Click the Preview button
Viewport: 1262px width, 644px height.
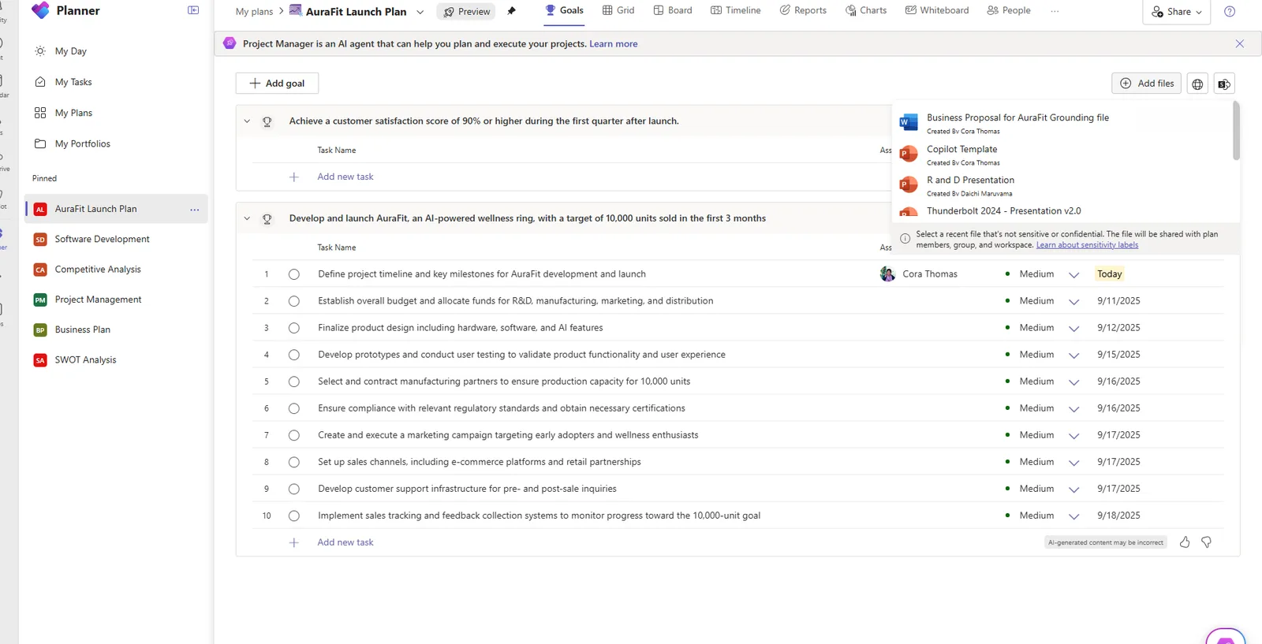pos(467,12)
